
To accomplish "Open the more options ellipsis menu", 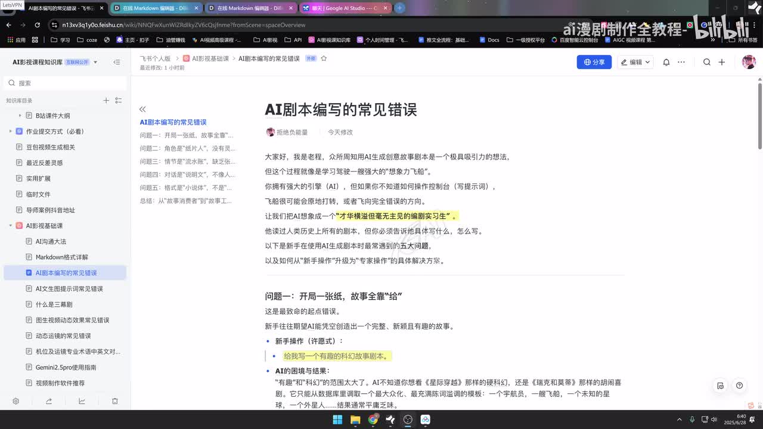I will pyautogui.click(x=681, y=62).
